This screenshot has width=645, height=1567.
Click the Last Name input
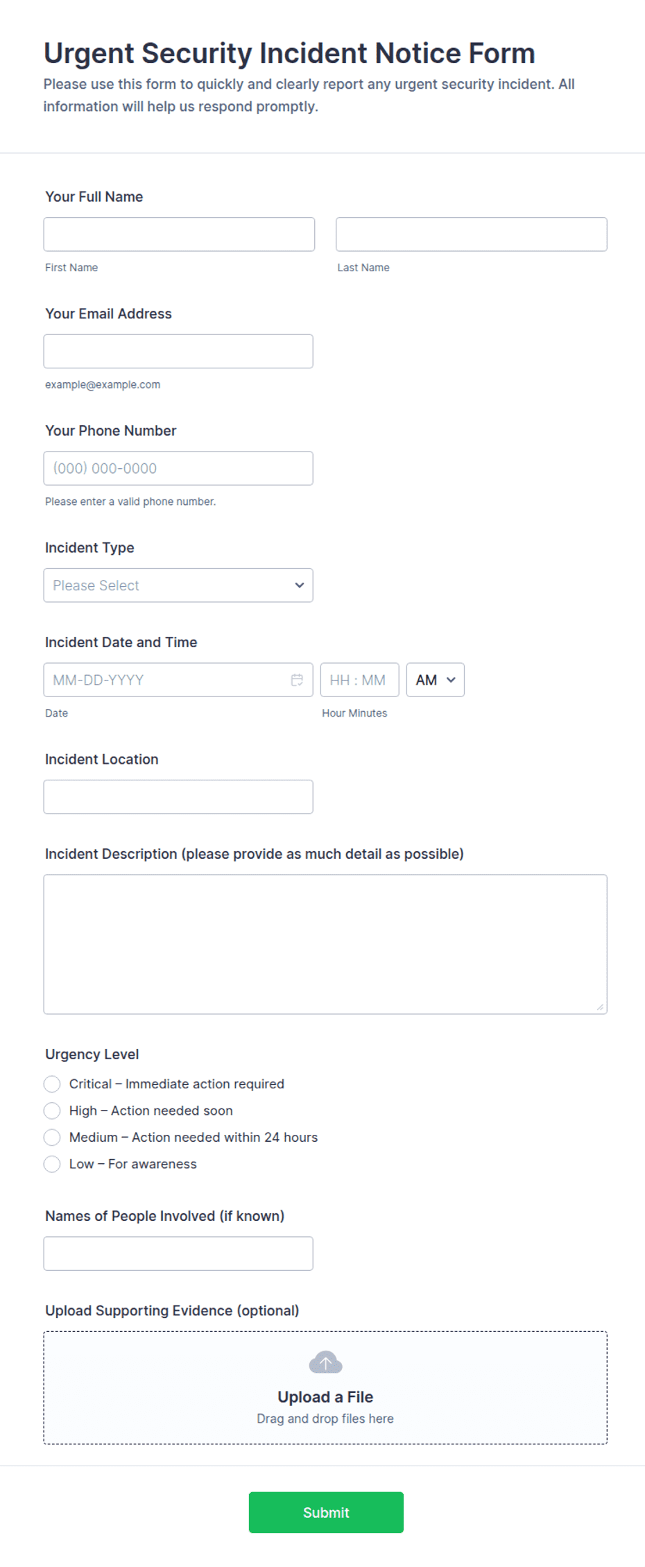point(471,234)
